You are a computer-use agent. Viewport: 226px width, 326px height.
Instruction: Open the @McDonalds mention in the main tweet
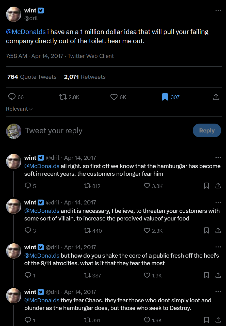tap(26, 32)
